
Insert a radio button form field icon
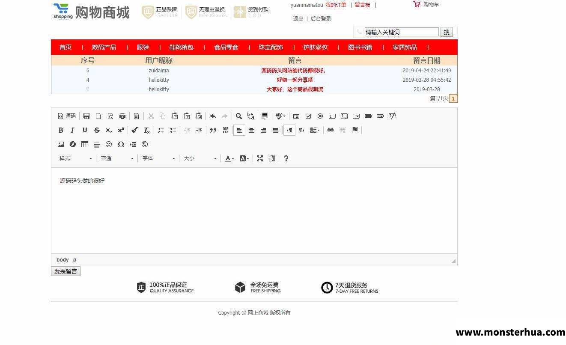tap(320, 116)
